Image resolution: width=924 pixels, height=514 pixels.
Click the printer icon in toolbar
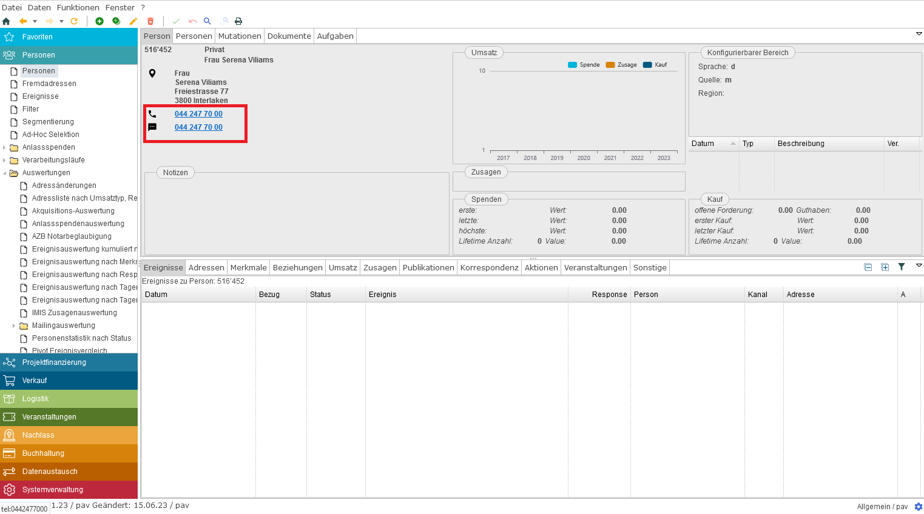[238, 21]
